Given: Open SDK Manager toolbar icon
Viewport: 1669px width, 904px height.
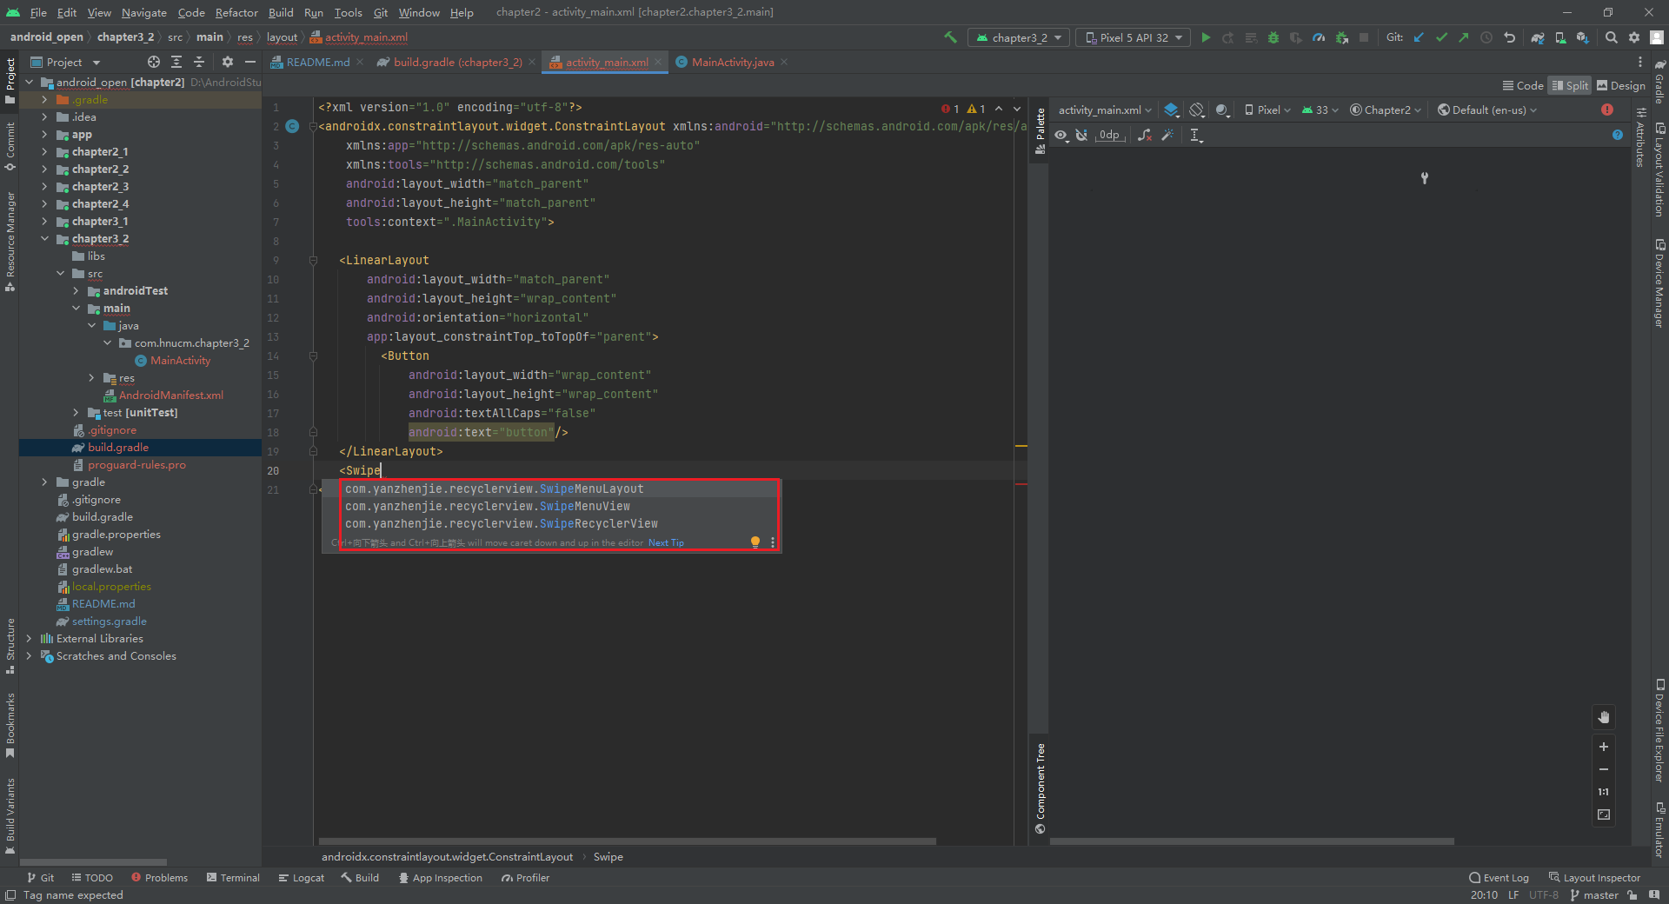Looking at the screenshot, I should 1583,37.
